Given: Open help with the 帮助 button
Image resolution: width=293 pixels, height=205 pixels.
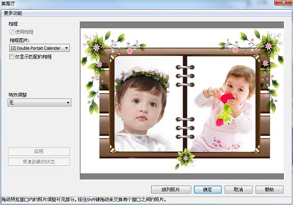Looking at the screenshot, I should coord(269,190).
